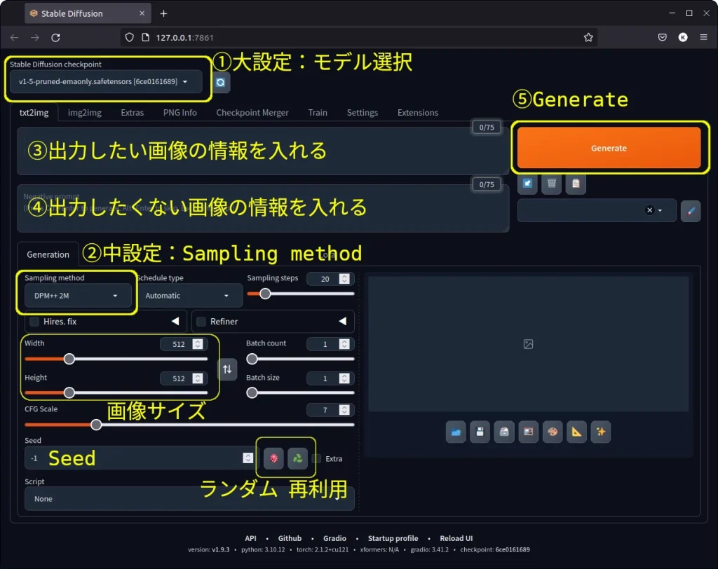Adjust the Width slider

116,359
